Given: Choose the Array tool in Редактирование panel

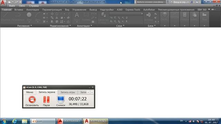Looking at the screenshot, I should tap(61, 22).
